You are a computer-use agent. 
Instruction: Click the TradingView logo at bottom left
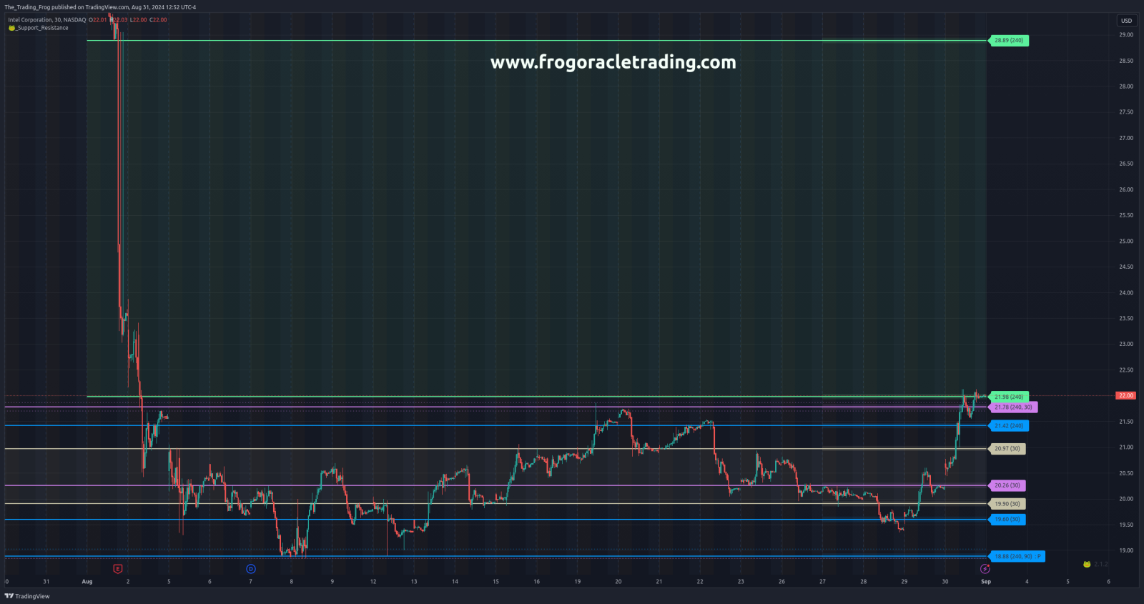click(27, 596)
